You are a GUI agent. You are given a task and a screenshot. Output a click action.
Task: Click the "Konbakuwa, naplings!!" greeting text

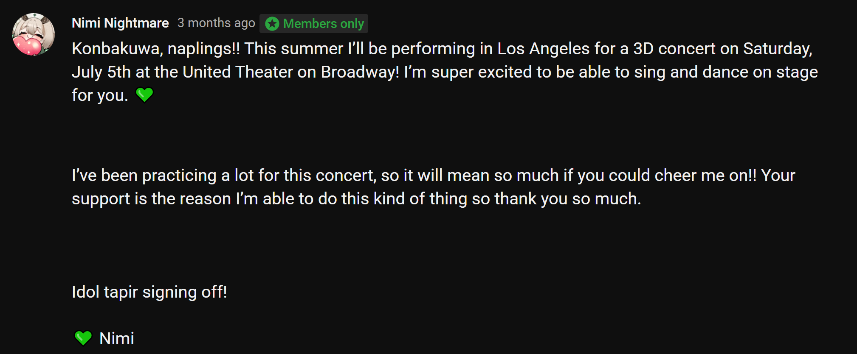click(155, 49)
